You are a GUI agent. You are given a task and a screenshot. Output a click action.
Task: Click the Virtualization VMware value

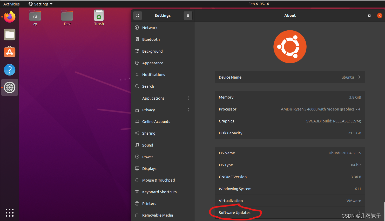click(x=354, y=201)
